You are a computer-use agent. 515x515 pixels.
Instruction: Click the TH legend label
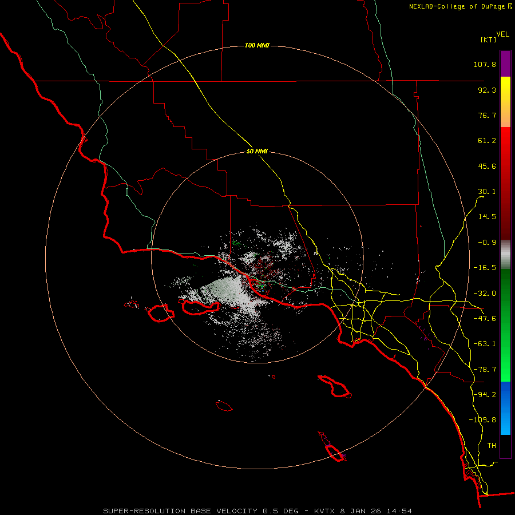tap(492, 445)
